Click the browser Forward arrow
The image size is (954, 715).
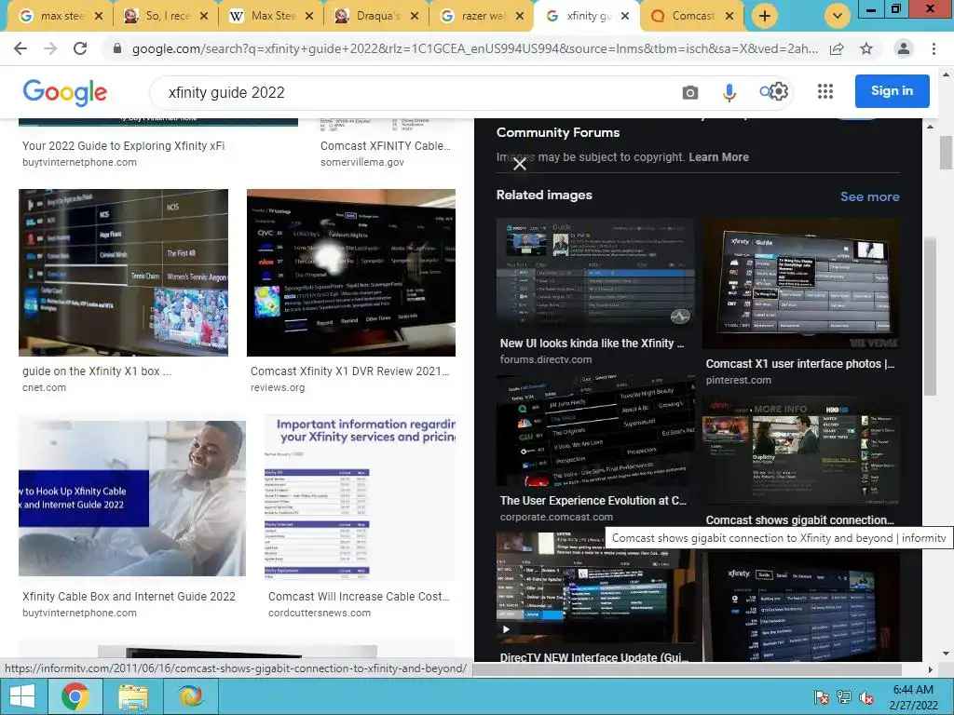[50, 48]
